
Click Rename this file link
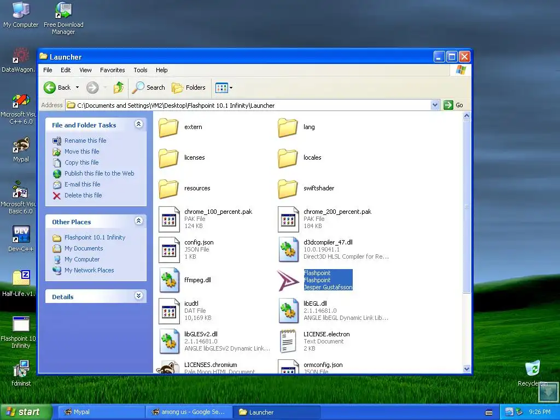click(x=85, y=141)
